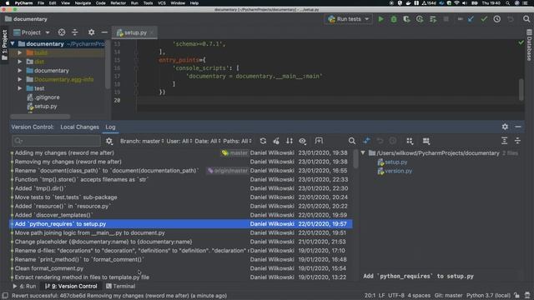The width and height of the screenshot is (534, 300).
Task: Open Search Everywhere magnifier in top toolbar
Action: 526,19
